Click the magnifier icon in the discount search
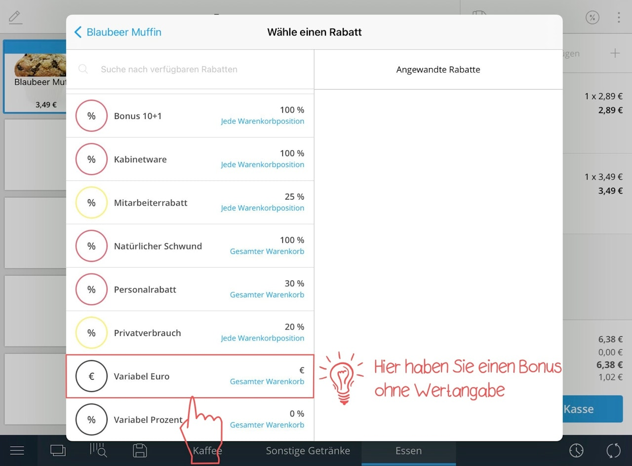 point(83,69)
